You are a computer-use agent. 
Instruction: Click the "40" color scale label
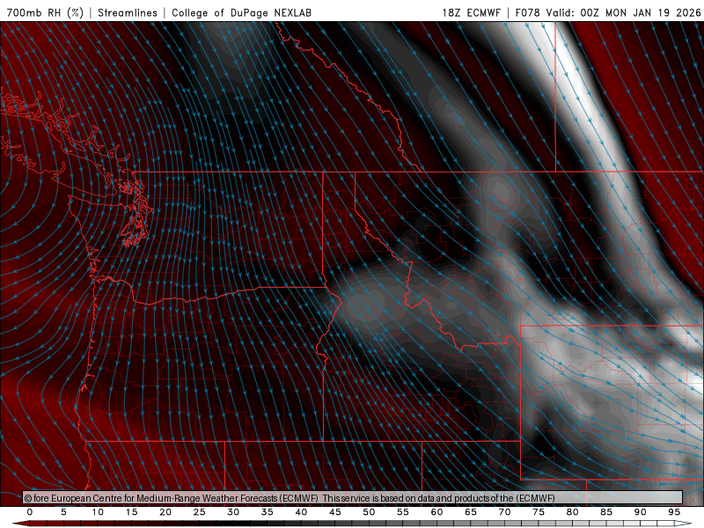point(301,512)
